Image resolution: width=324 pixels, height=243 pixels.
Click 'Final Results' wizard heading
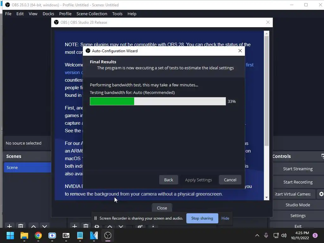(x=103, y=62)
